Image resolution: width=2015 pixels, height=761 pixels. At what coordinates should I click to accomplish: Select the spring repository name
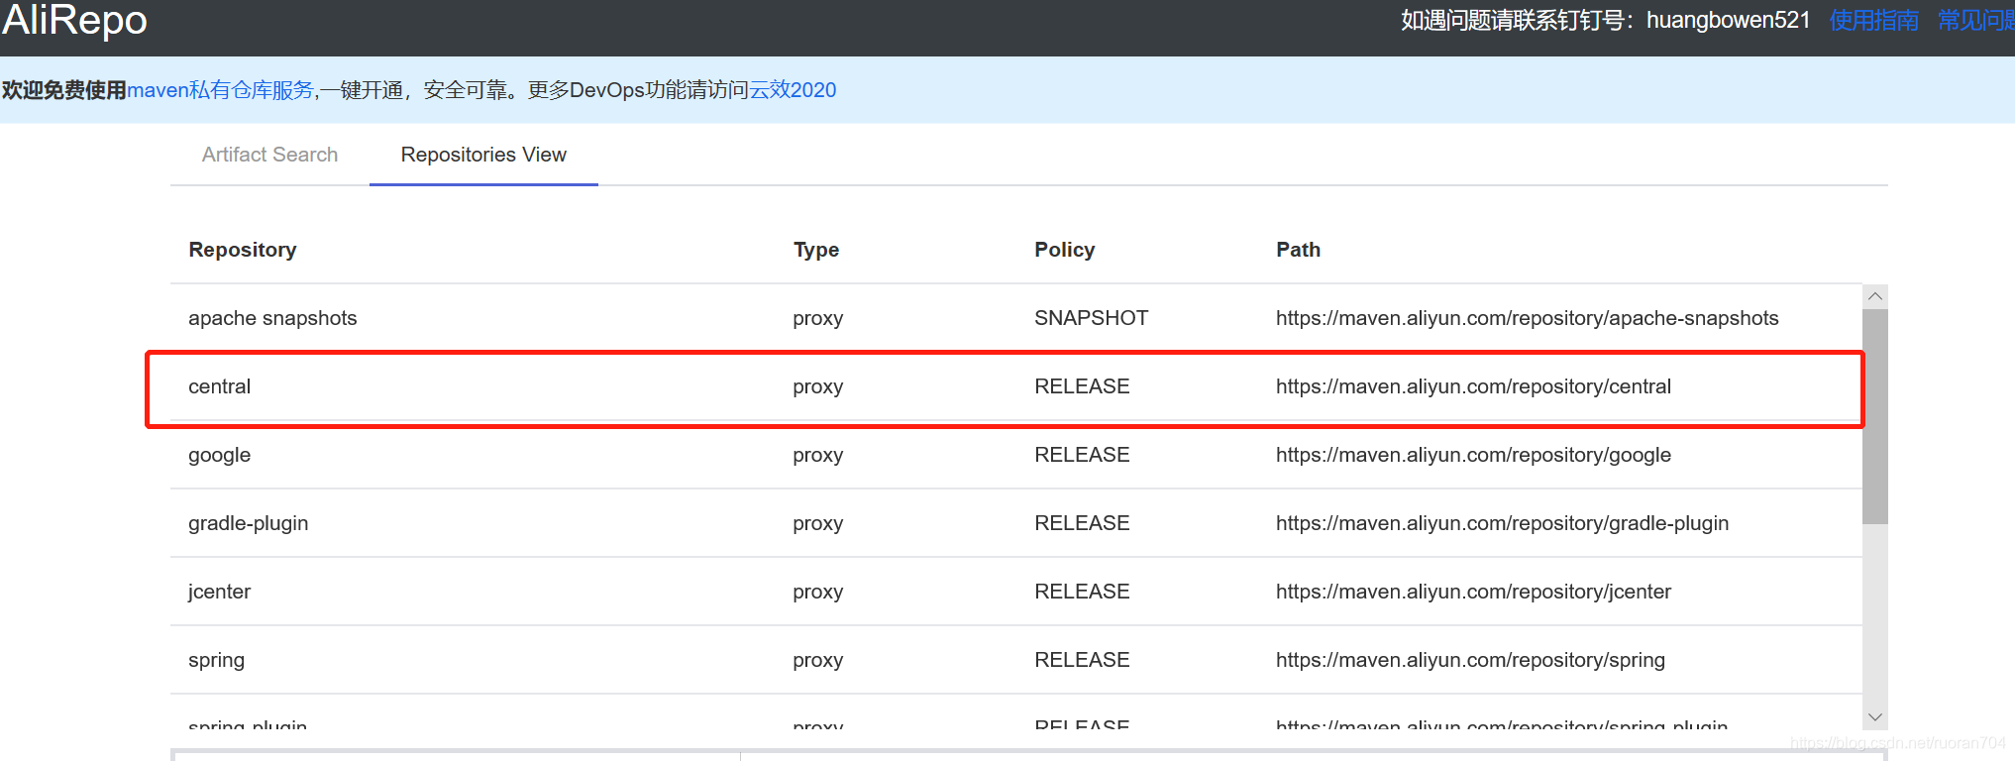216,660
